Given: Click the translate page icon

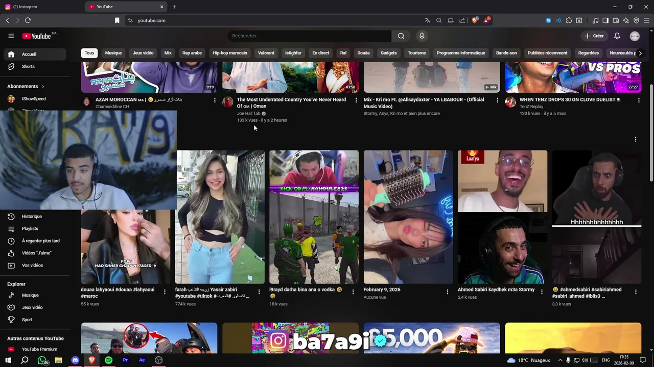Looking at the screenshot, I should [427, 20].
